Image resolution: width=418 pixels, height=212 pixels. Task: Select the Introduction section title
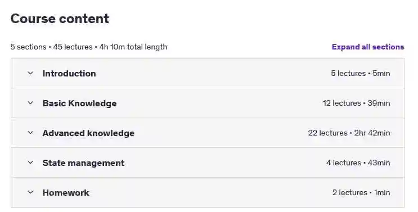(x=69, y=74)
